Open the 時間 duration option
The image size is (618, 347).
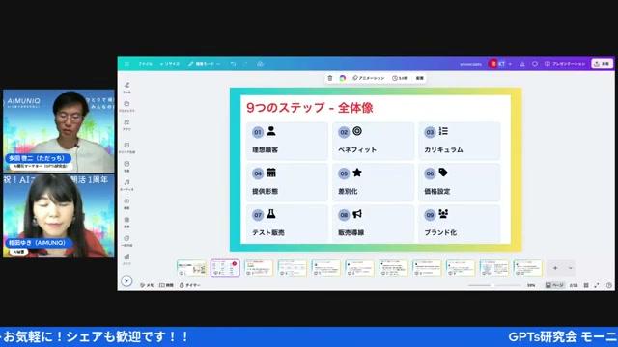pyautogui.click(x=166, y=285)
